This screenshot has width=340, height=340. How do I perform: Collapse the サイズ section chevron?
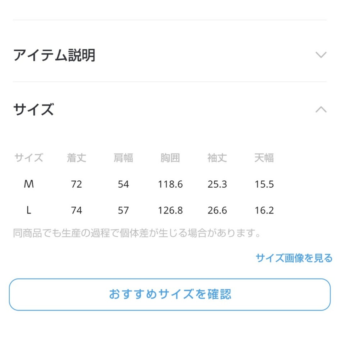pos(321,109)
